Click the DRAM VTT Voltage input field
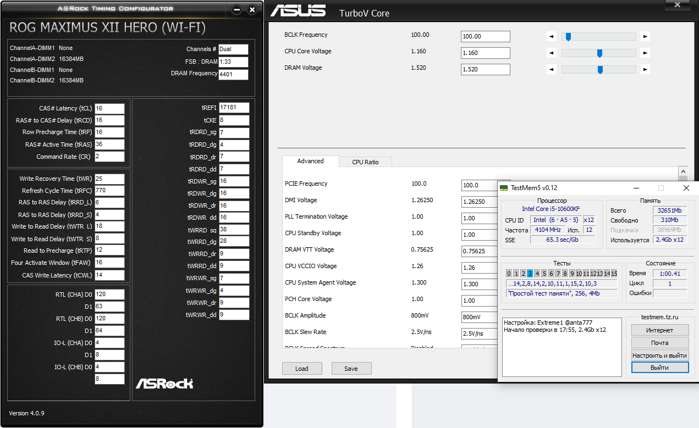 tap(480, 251)
